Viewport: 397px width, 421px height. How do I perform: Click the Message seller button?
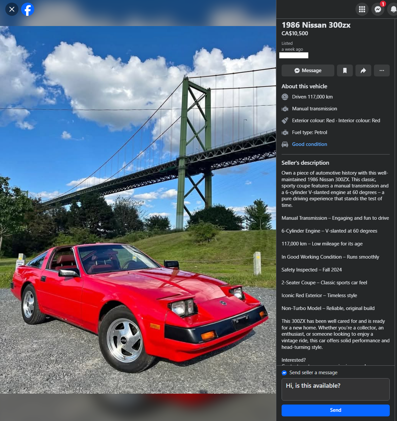tap(308, 70)
